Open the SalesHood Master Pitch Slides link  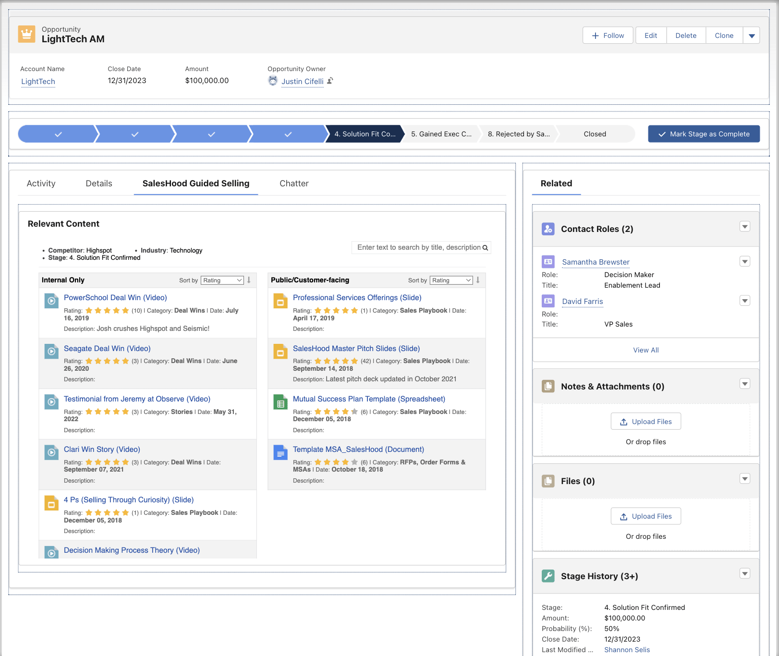(x=356, y=349)
